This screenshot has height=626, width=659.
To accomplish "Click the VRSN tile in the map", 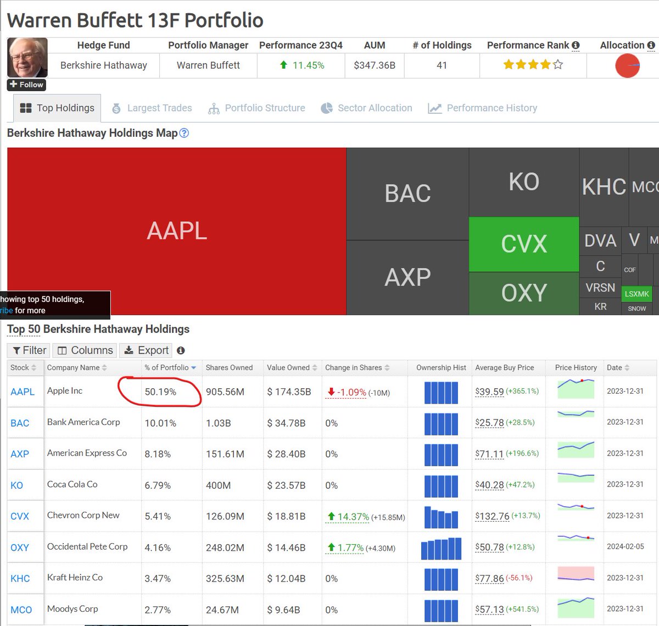I will [x=600, y=288].
